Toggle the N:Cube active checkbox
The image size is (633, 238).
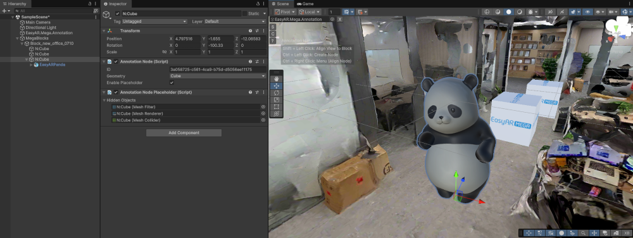[118, 14]
